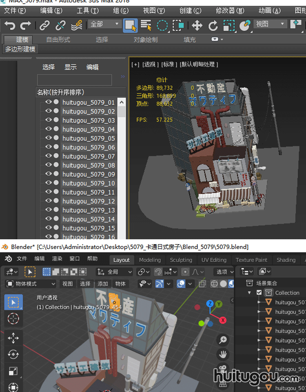The height and width of the screenshot is (392, 306).
Task: Click the 添加 button in Blender header
Action: coord(103,284)
